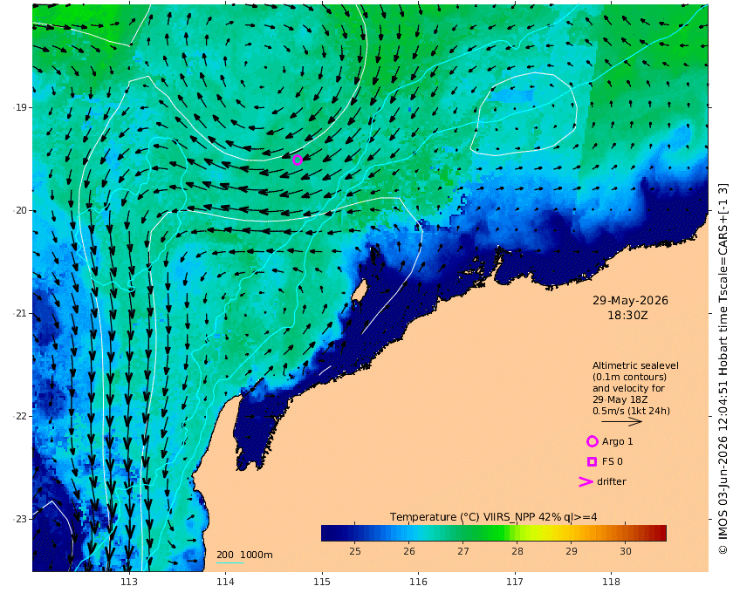
Task: Click the magenta drifter legend symbol
Action: click(586, 481)
